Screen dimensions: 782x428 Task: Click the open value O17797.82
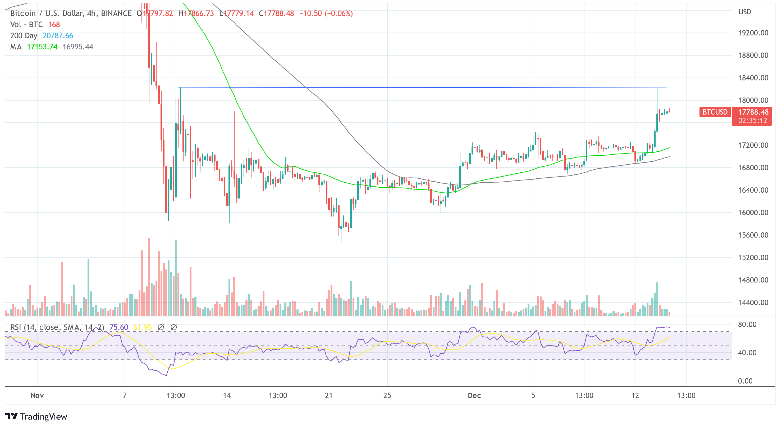point(154,13)
